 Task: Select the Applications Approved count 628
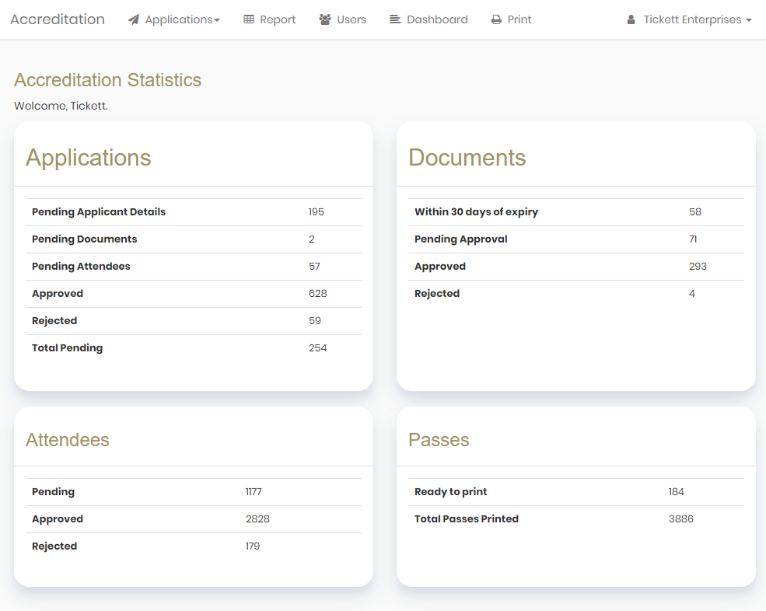pyautogui.click(x=318, y=294)
